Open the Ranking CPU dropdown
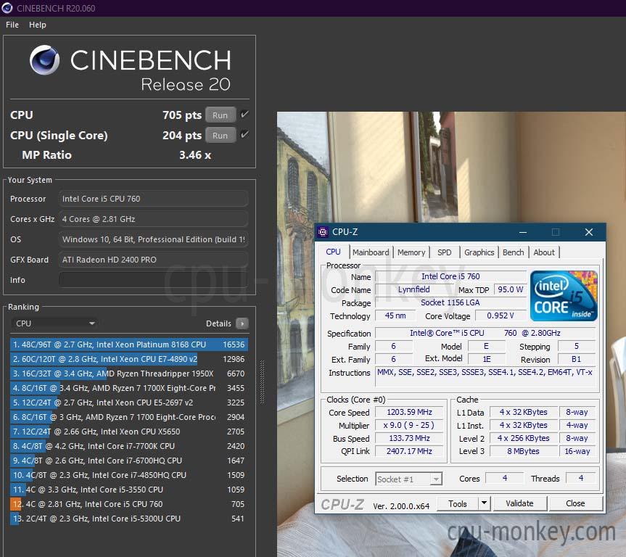This screenshot has height=557, width=626. coord(54,323)
